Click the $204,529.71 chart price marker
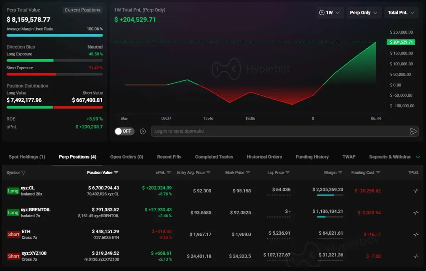 pos(401,42)
